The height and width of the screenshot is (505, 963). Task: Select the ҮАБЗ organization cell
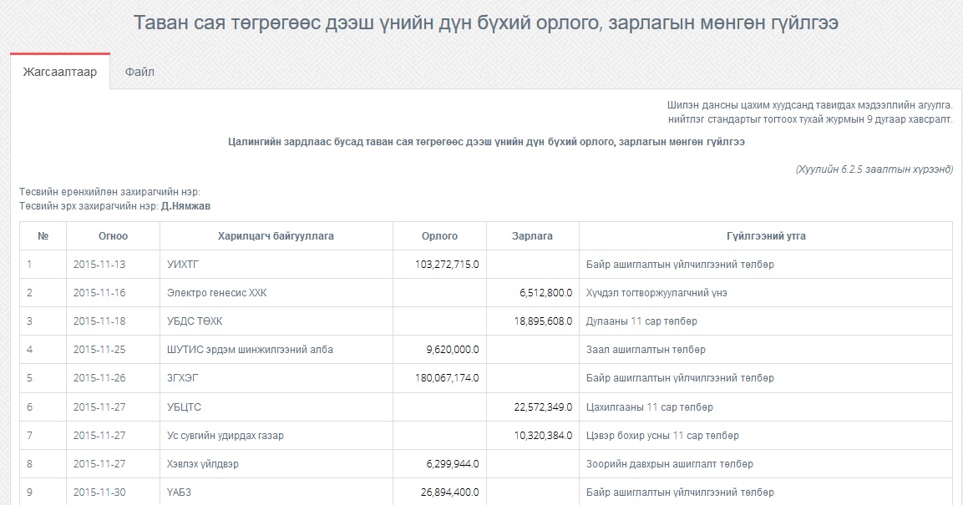(276, 492)
